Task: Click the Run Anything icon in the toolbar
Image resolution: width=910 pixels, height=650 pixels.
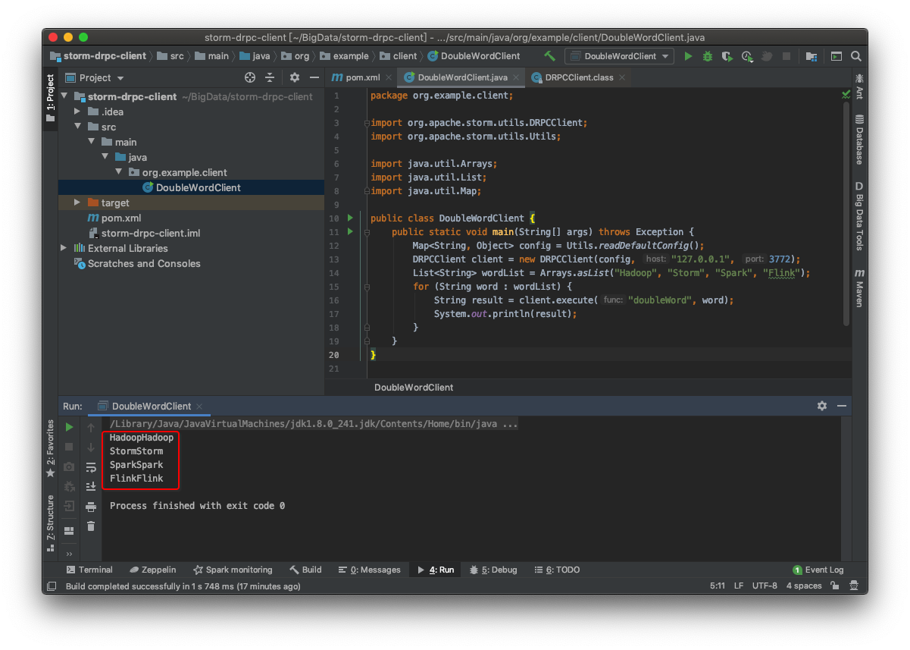Action: 837,56
